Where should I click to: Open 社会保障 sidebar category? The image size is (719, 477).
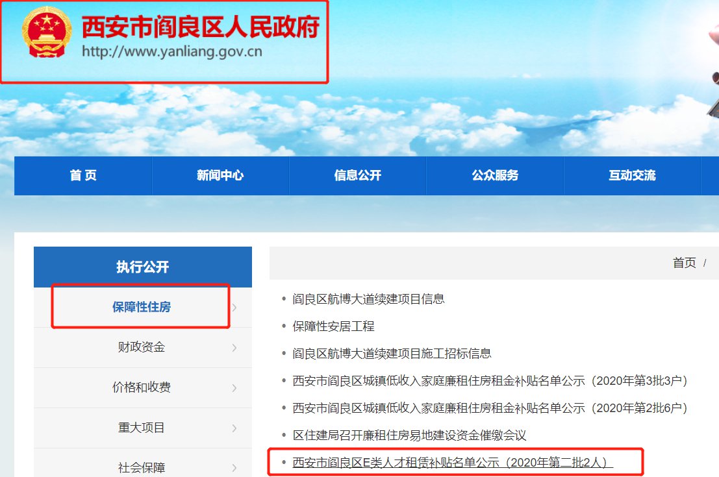point(141,467)
